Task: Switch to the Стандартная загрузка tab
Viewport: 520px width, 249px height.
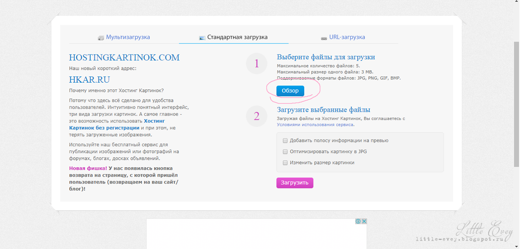Action: (233, 37)
